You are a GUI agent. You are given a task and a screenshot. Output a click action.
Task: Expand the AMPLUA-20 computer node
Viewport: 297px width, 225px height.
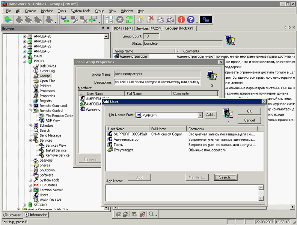[x=25, y=36]
